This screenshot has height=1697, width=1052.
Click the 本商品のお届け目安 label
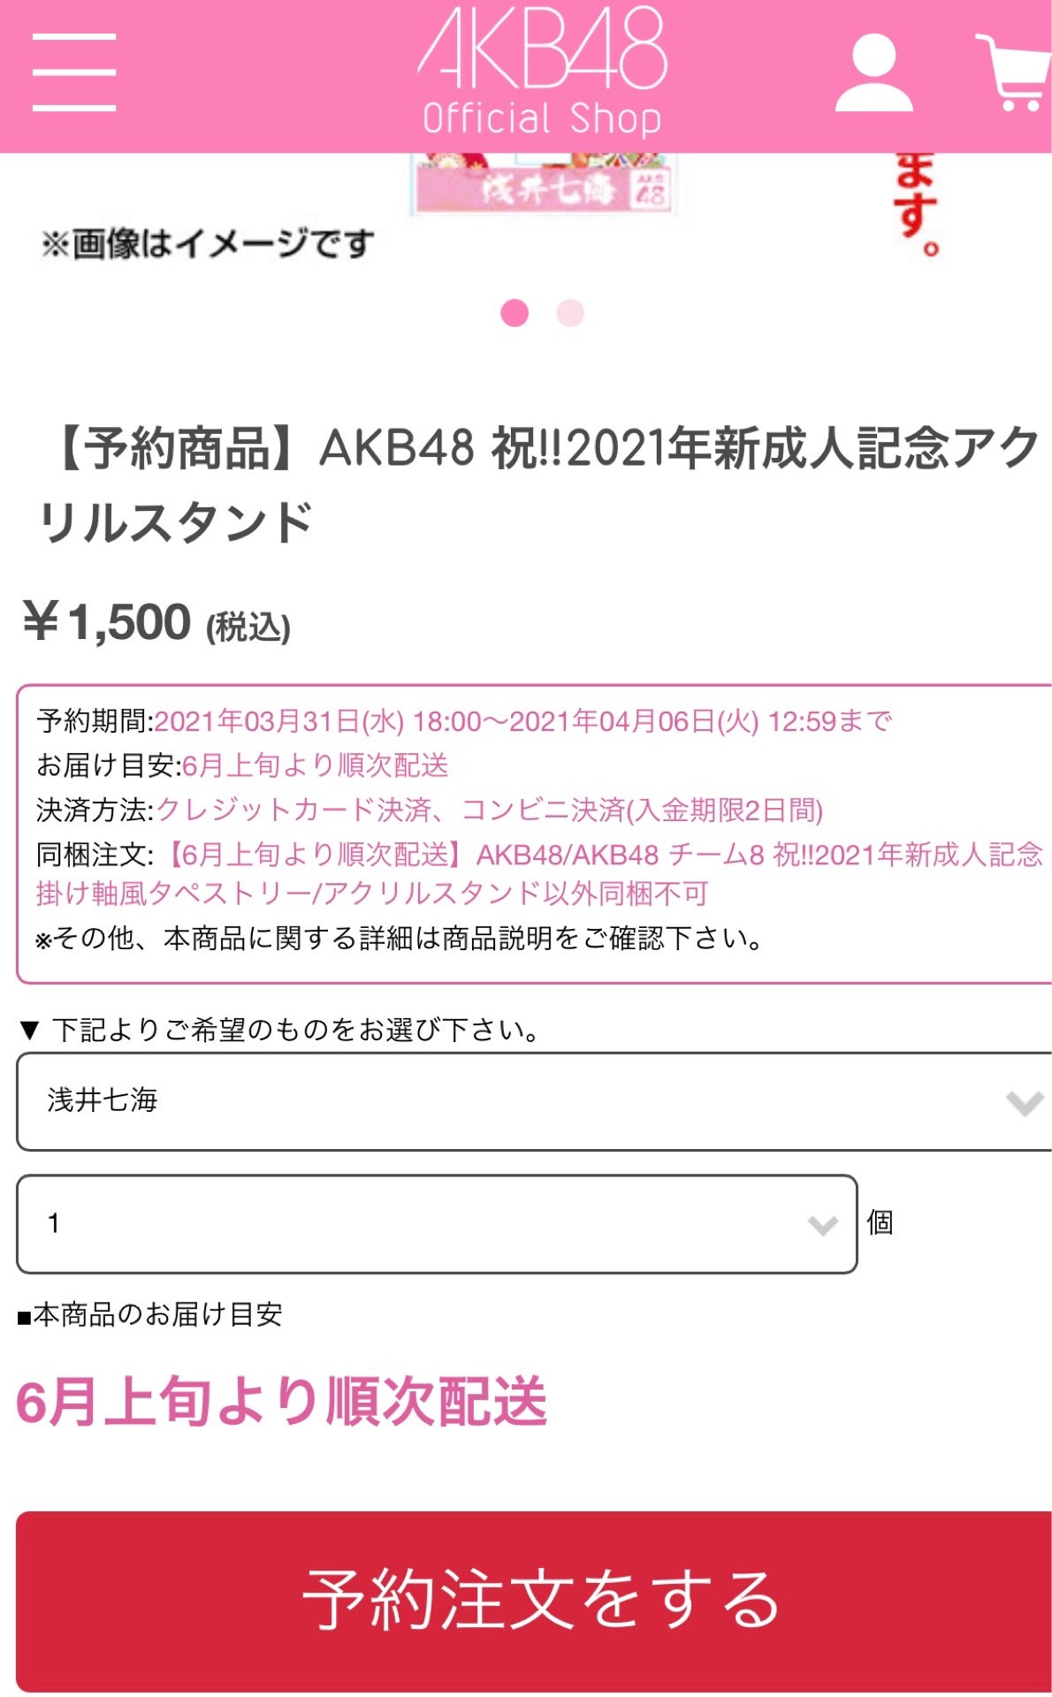(x=150, y=1315)
